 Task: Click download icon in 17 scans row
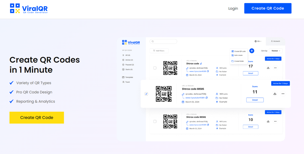(x=268, y=68)
